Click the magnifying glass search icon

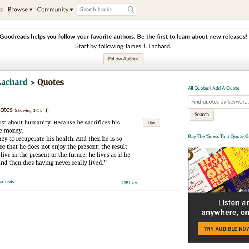click(x=131, y=10)
